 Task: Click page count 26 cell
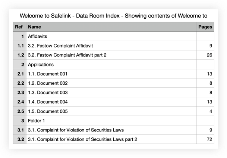[x=209, y=55]
